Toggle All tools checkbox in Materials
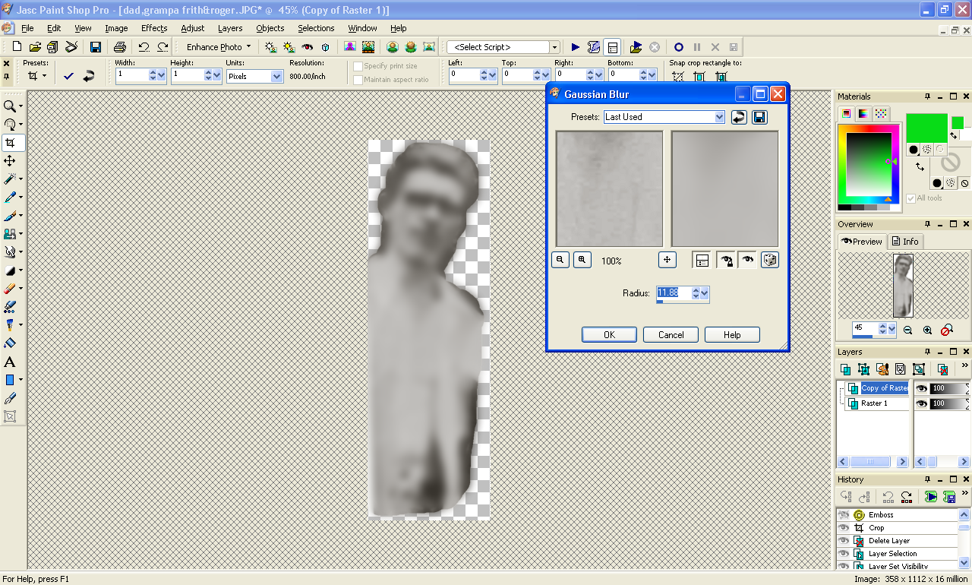972x585 pixels. (910, 198)
